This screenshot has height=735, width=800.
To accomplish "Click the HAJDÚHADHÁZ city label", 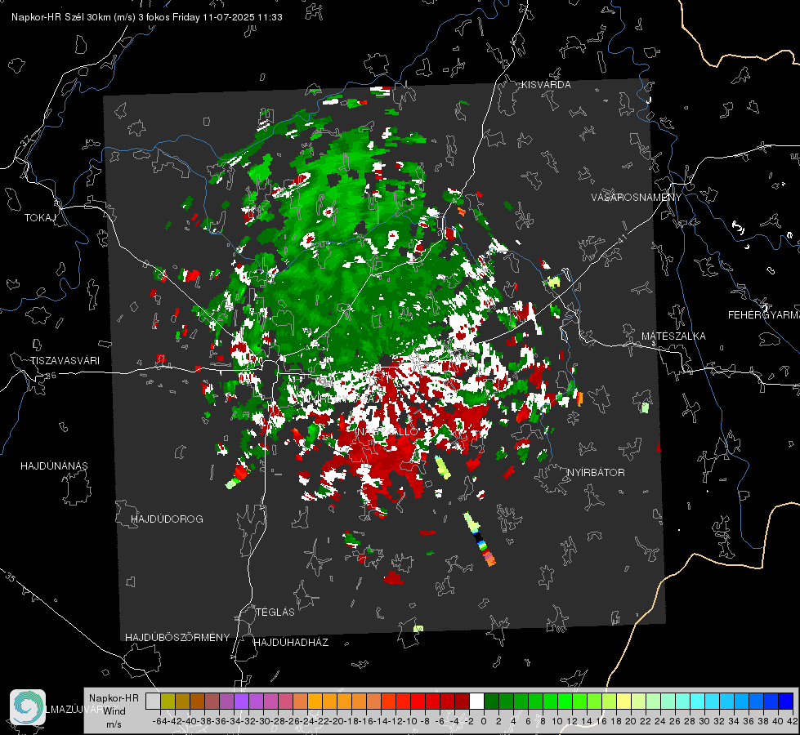I will click(x=291, y=643).
